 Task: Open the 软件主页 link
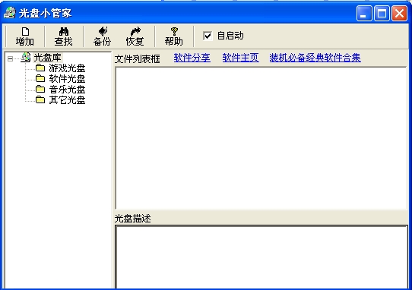241,58
